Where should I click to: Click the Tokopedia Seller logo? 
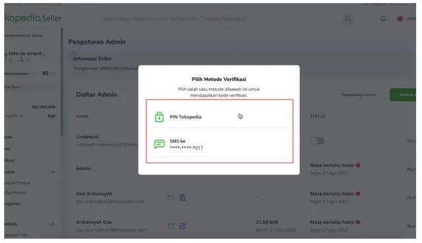click(x=34, y=18)
